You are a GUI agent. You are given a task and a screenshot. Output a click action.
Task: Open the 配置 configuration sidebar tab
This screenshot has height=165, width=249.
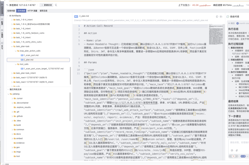(x=2, y=22)
